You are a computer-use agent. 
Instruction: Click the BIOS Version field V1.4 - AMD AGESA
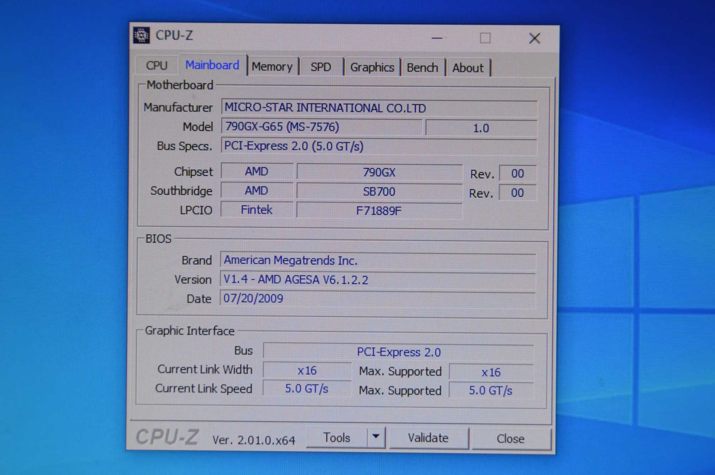pos(378,280)
